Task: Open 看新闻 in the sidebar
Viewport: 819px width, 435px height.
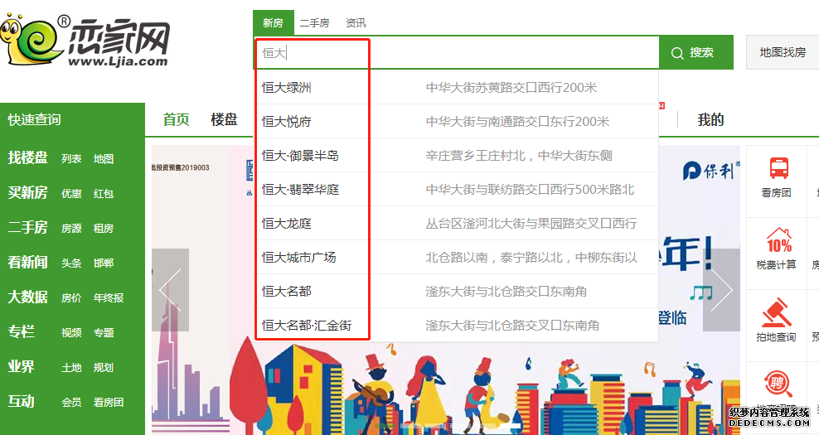Action: click(27, 262)
